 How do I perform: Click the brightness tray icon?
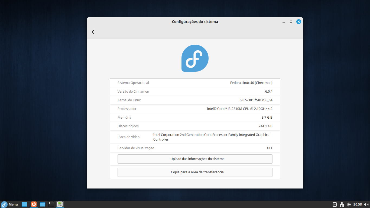pyautogui.click(x=349, y=204)
